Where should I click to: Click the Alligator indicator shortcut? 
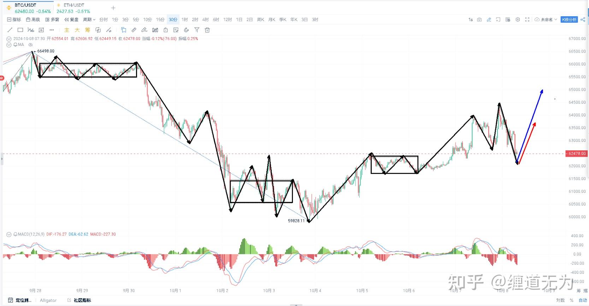point(48,300)
